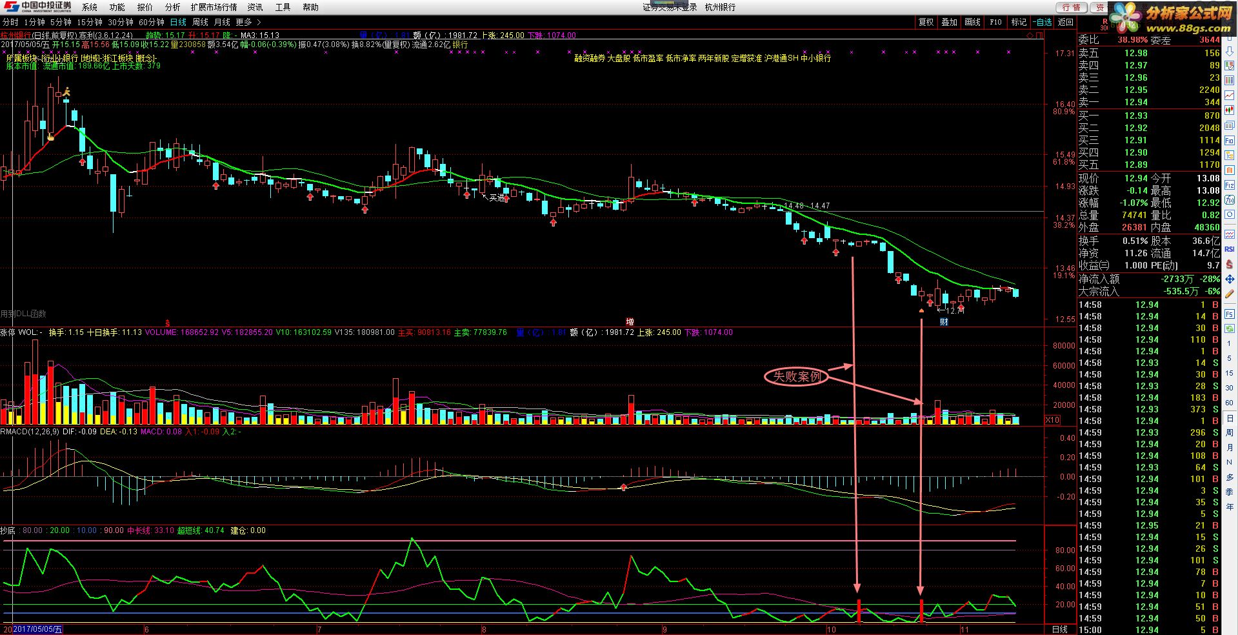Open the 资讯 menu
The image size is (1238, 635).
tap(255, 7)
